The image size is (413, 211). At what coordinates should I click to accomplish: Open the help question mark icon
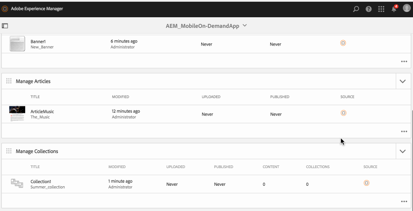(368, 9)
